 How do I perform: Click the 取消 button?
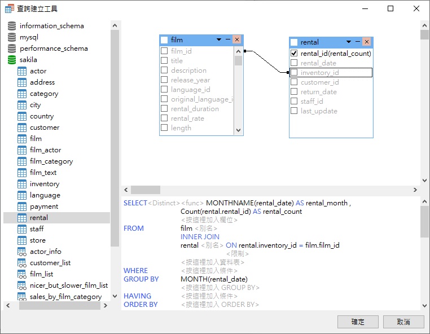click(403, 322)
